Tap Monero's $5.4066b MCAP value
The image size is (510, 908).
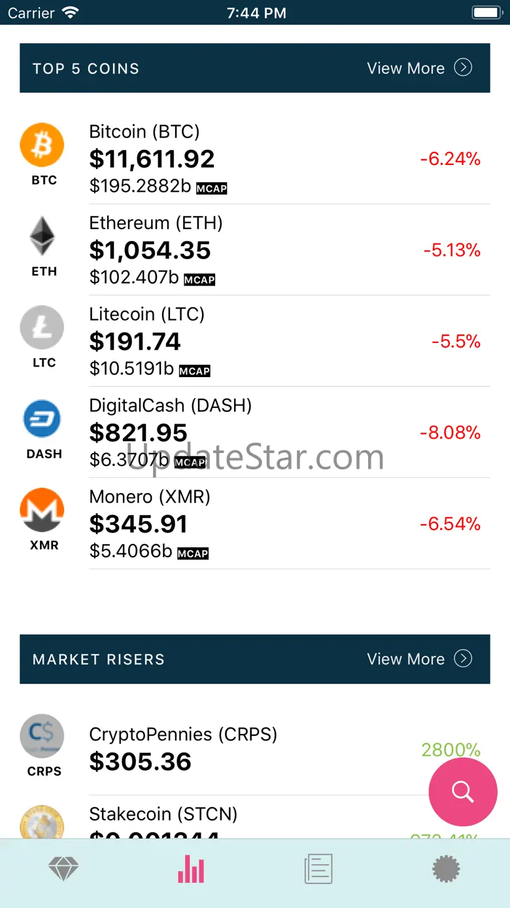click(131, 551)
